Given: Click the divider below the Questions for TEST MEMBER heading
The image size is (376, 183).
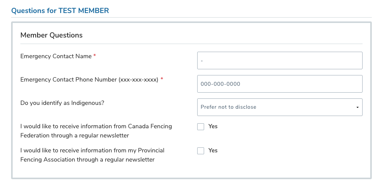Looking at the screenshot, I should click(191, 17).
